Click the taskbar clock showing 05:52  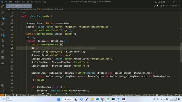(173, 99)
